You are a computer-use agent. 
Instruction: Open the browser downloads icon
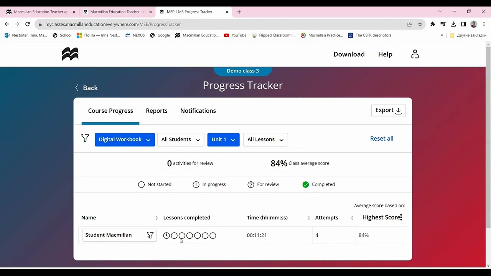pyautogui.click(x=453, y=24)
